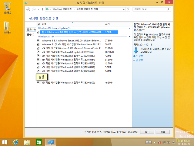This screenshot has width=194, height=146.
Task: Select the KB2919355 update row text
Action: click(68, 52)
